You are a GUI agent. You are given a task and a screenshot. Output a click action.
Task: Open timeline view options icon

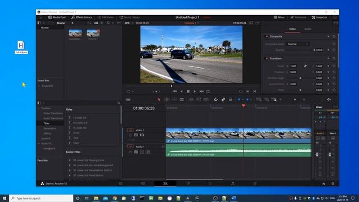coord(128,99)
